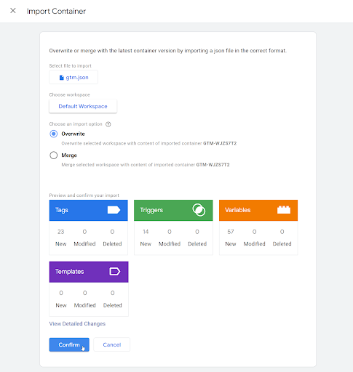Open View Detailed Changes link
The height and width of the screenshot is (372, 353).
pyautogui.click(x=77, y=324)
